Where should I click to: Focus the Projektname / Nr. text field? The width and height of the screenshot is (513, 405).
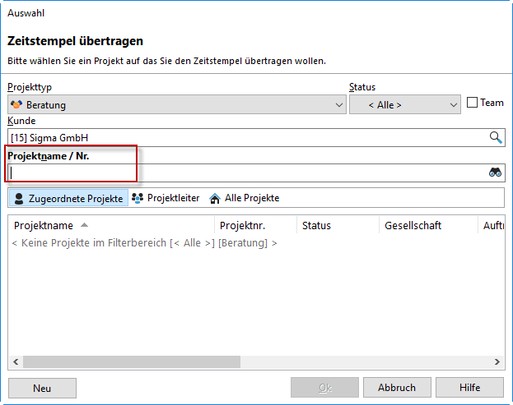[247, 173]
